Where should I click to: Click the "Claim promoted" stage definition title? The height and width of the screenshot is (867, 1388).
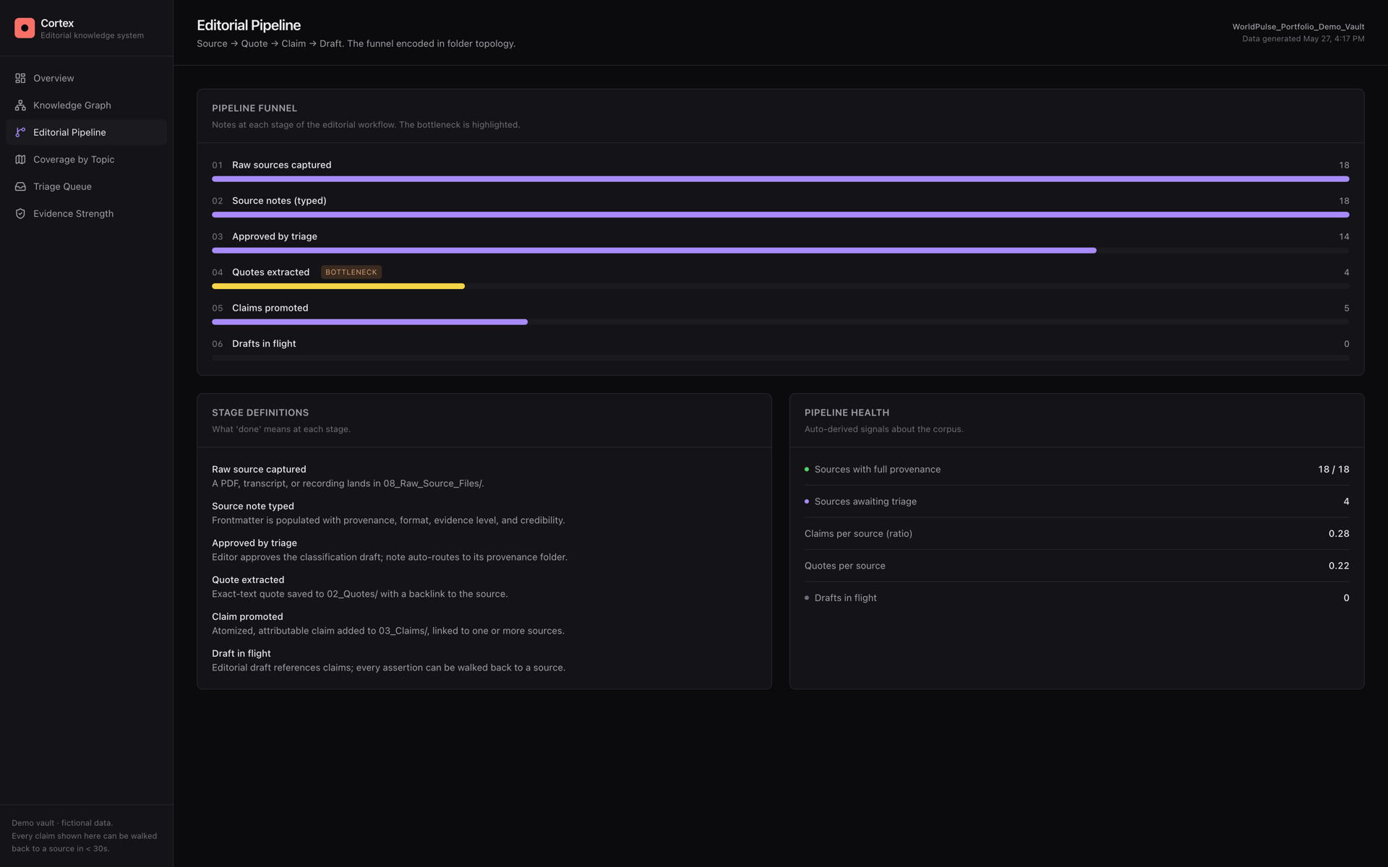[247, 617]
